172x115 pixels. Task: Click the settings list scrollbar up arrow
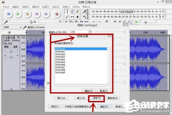[108, 49]
